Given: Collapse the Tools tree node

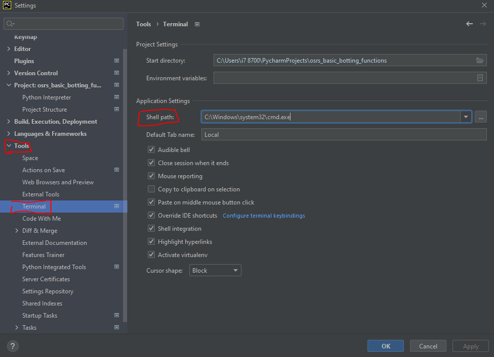Looking at the screenshot, I should 9,146.
